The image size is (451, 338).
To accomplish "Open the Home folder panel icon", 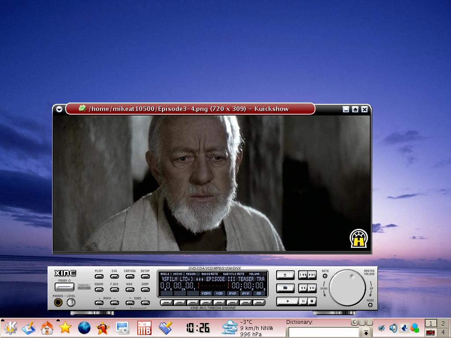I will tap(47, 328).
